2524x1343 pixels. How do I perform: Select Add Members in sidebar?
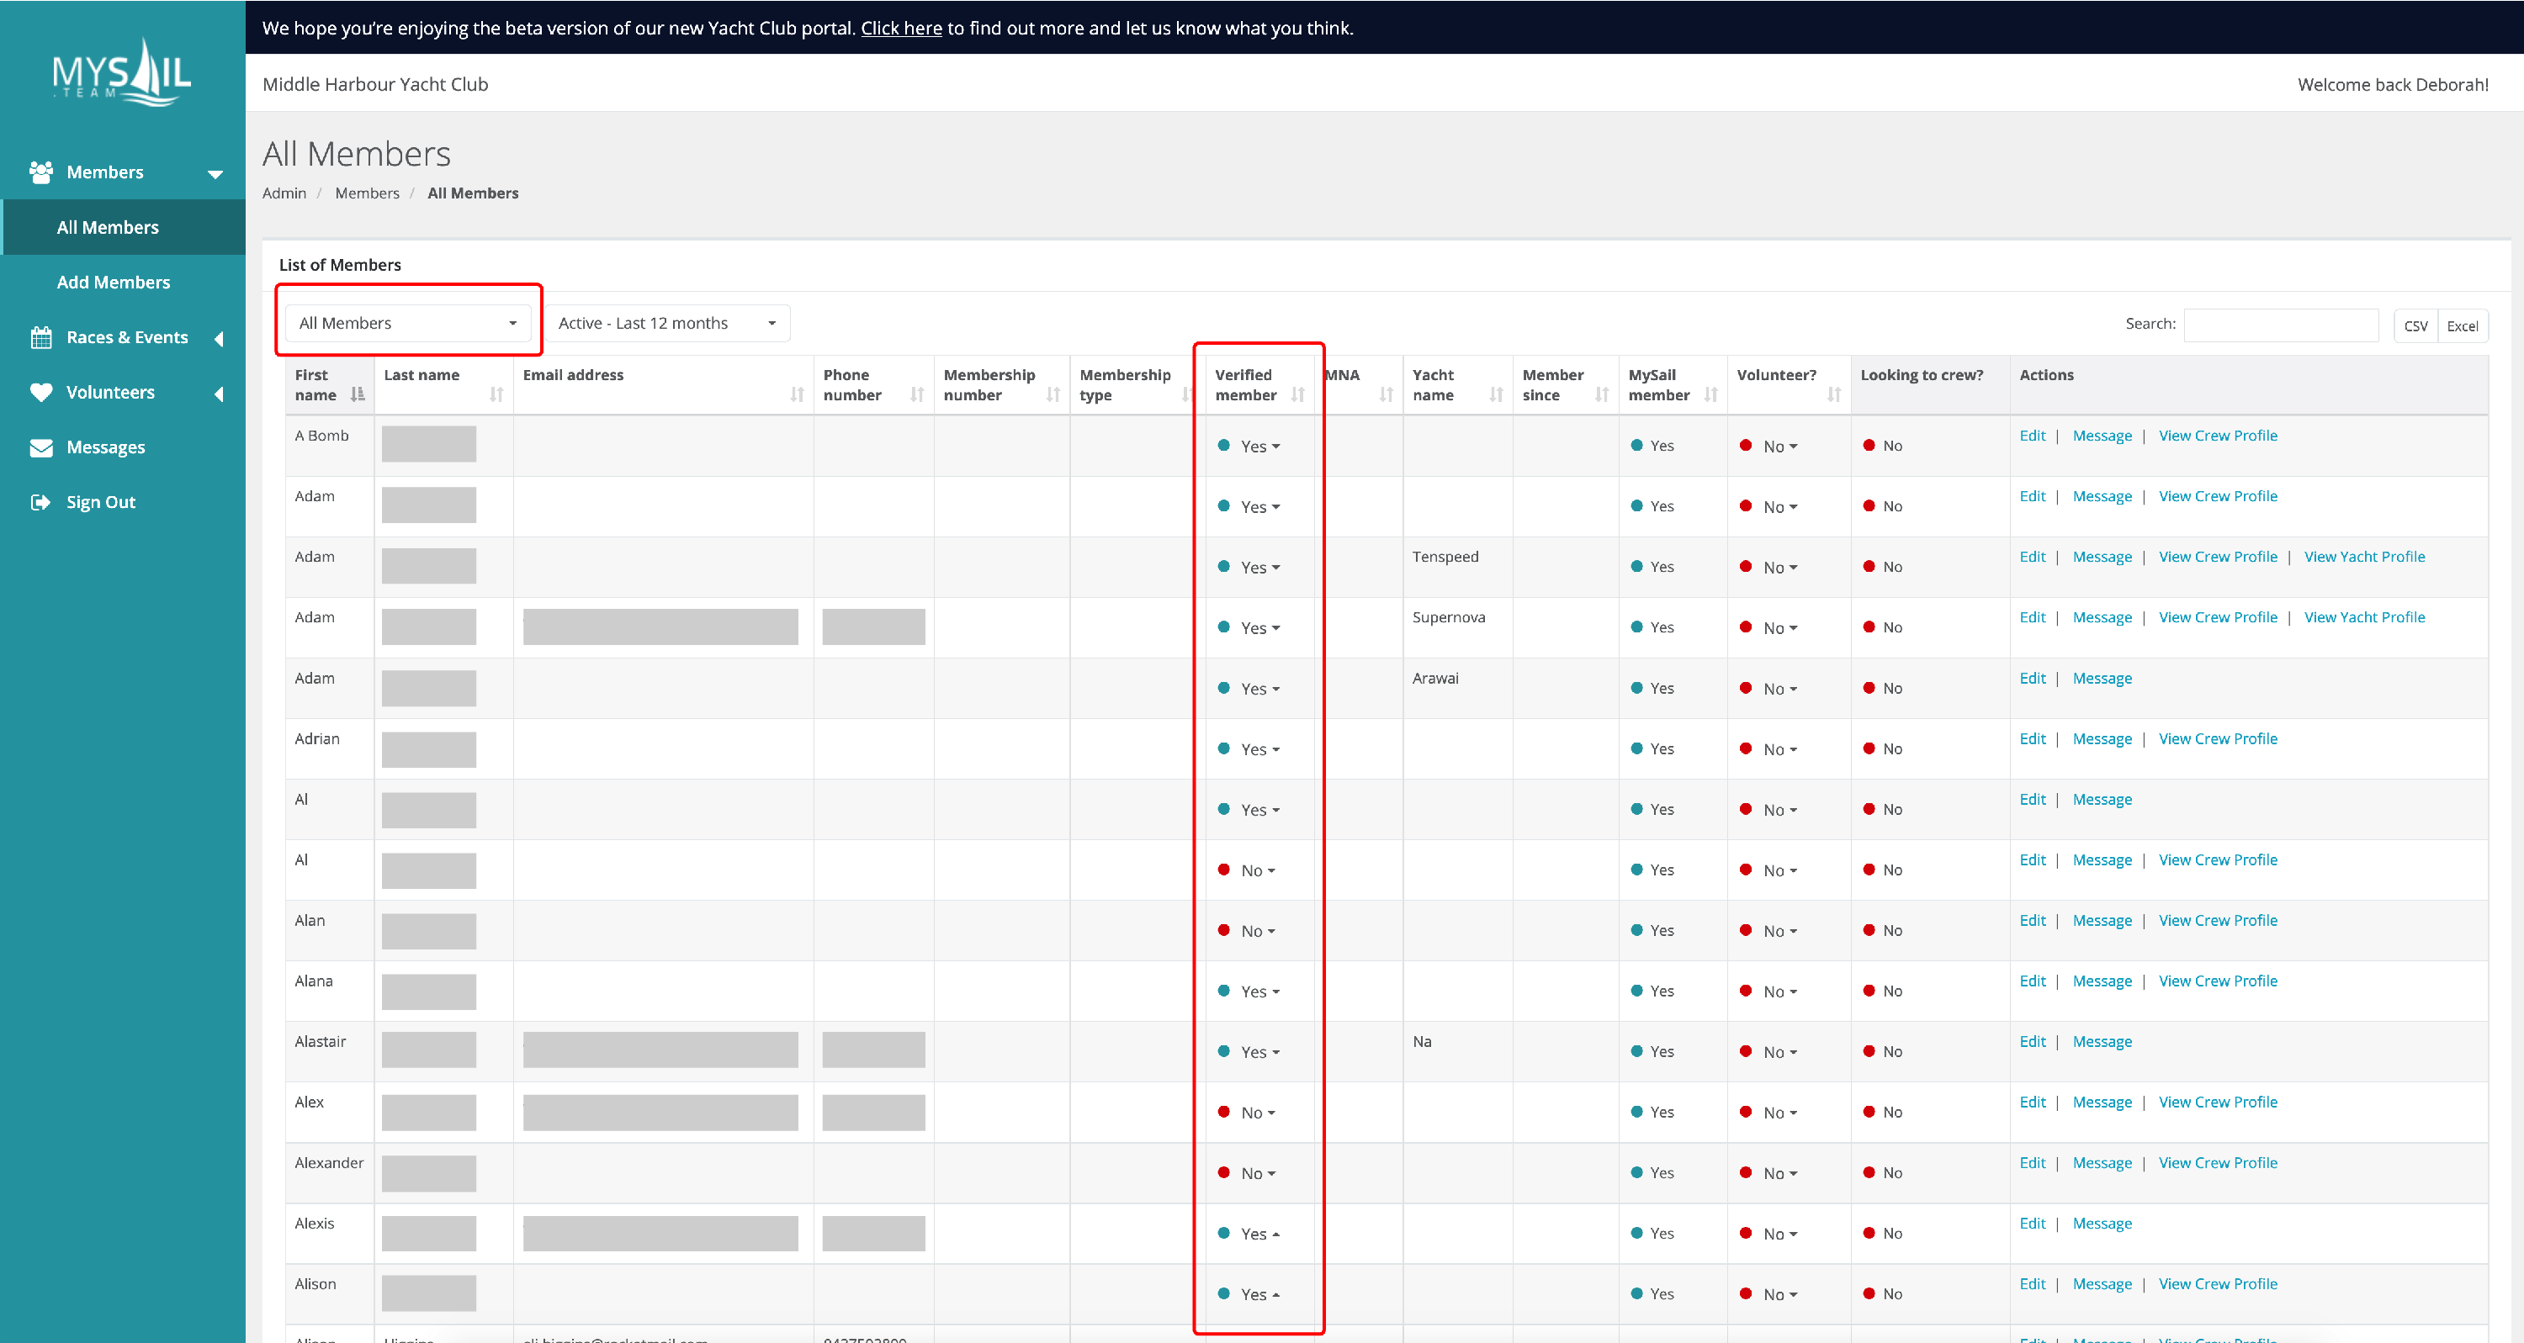point(114,282)
